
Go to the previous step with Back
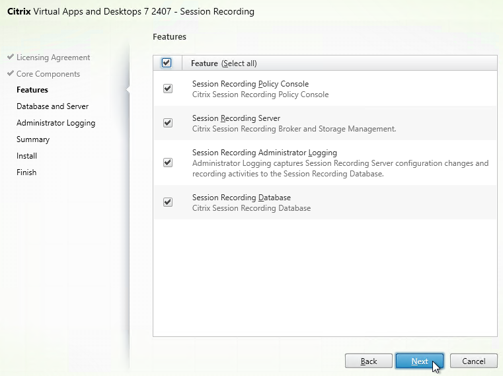tap(369, 361)
